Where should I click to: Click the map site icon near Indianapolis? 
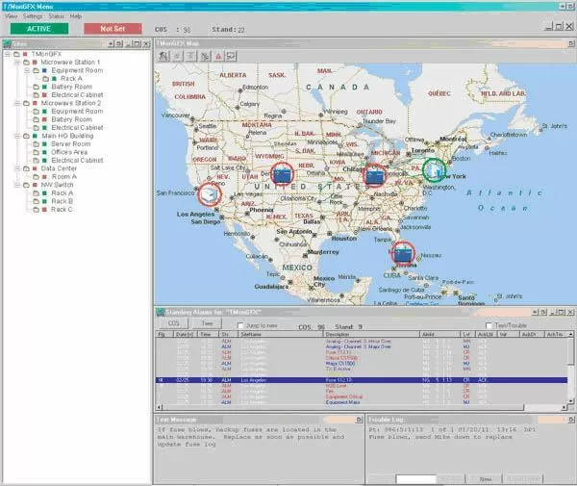[x=375, y=175]
